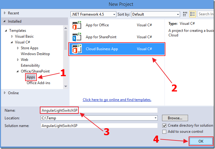Expand the Recent section

(x=5, y=13)
